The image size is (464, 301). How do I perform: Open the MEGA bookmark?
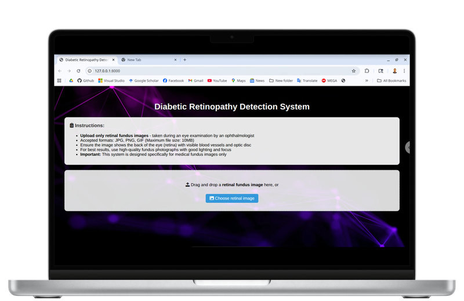coord(329,80)
